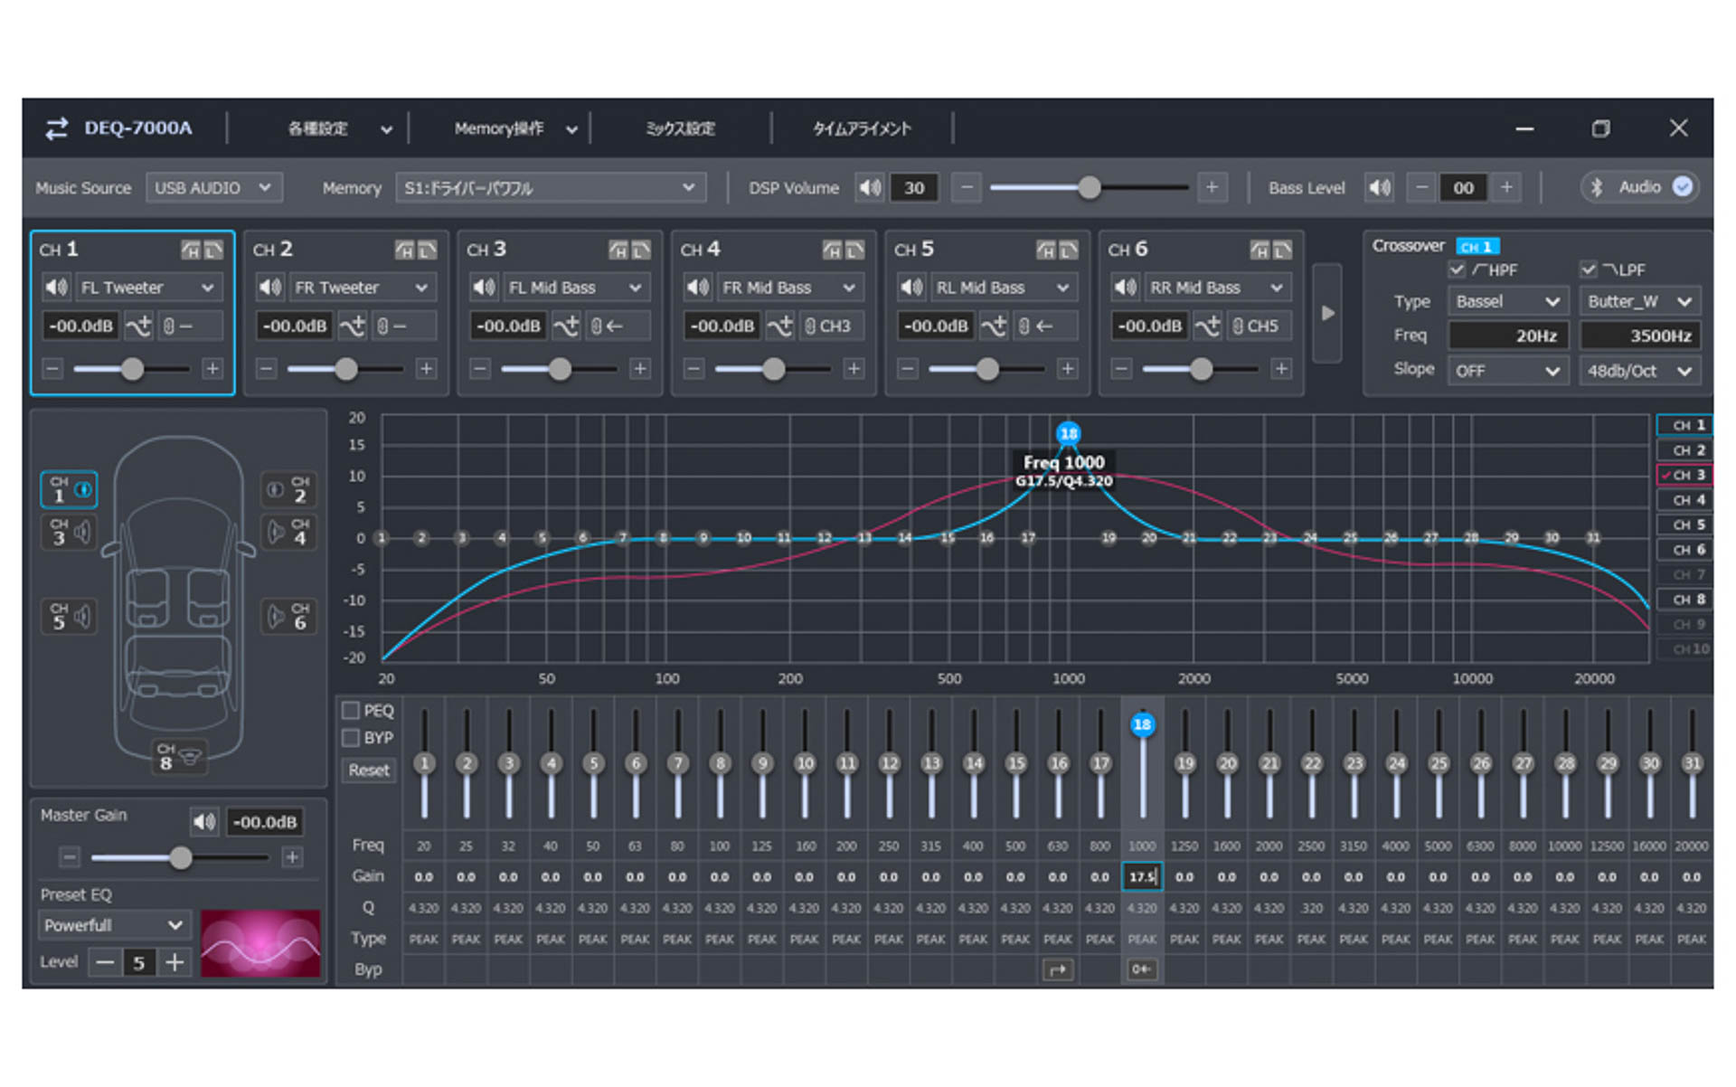Toggle Bass Level mute speaker icon
This screenshot has width=1736, height=1087.
[1380, 188]
